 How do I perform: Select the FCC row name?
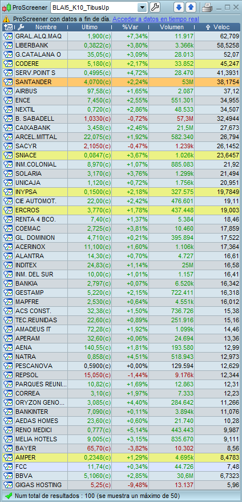click(21, 467)
